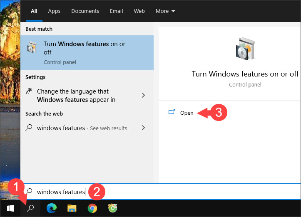Expand the Change the language result chevron

click(x=143, y=95)
